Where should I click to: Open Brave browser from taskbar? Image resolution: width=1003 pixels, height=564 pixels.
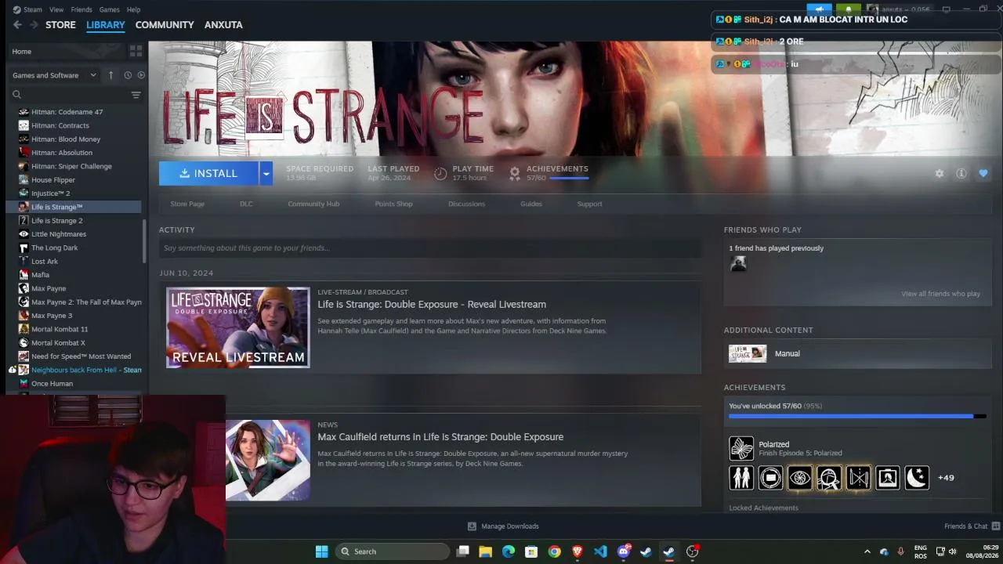[x=578, y=551]
